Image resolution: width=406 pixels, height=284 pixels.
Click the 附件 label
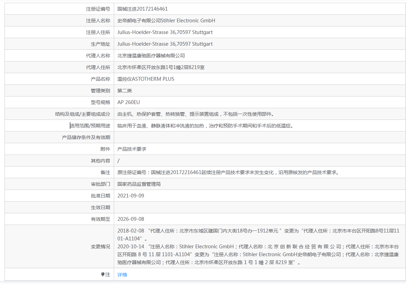coord(105,149)
